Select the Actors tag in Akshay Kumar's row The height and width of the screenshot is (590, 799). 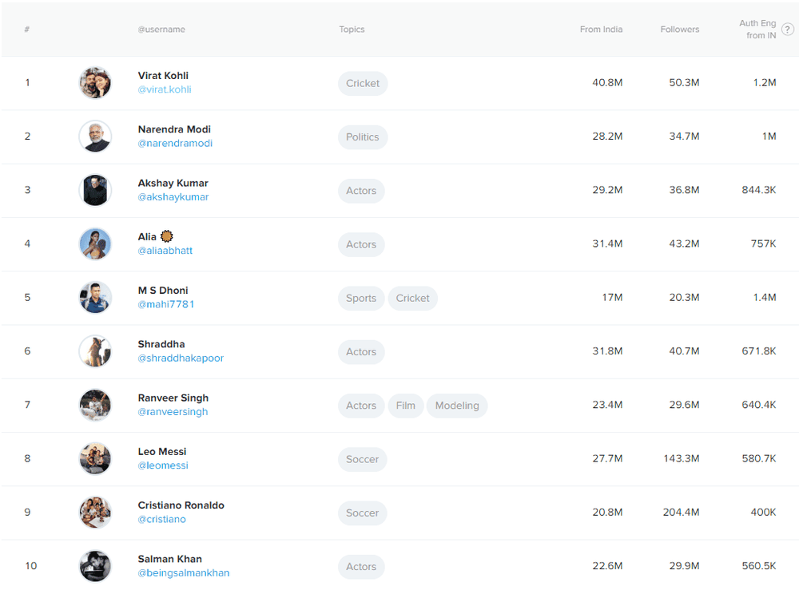pyautogui.click(x=361, y=191)
